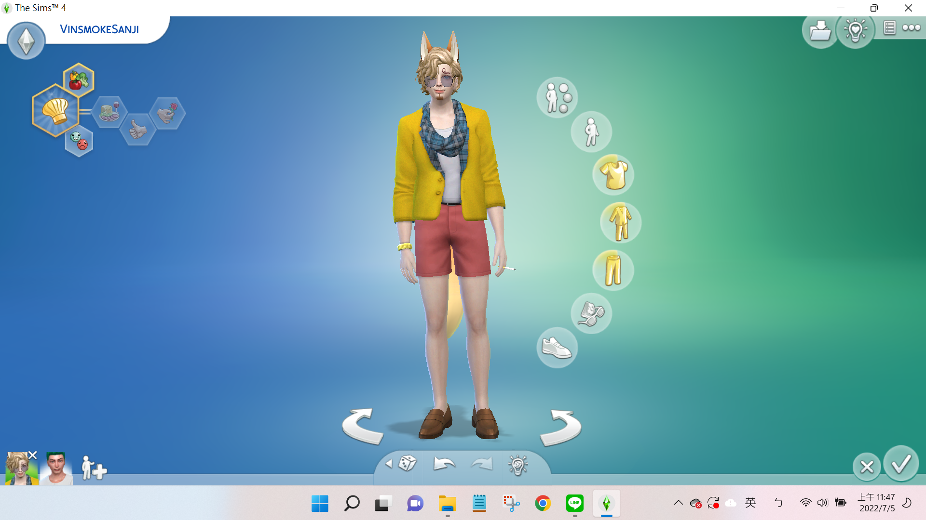Open the bopomofo IME mode indicator

tap(778, 503)
